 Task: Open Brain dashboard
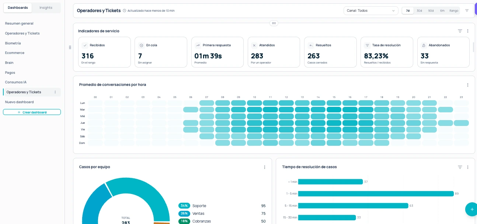tap(9, 63)
